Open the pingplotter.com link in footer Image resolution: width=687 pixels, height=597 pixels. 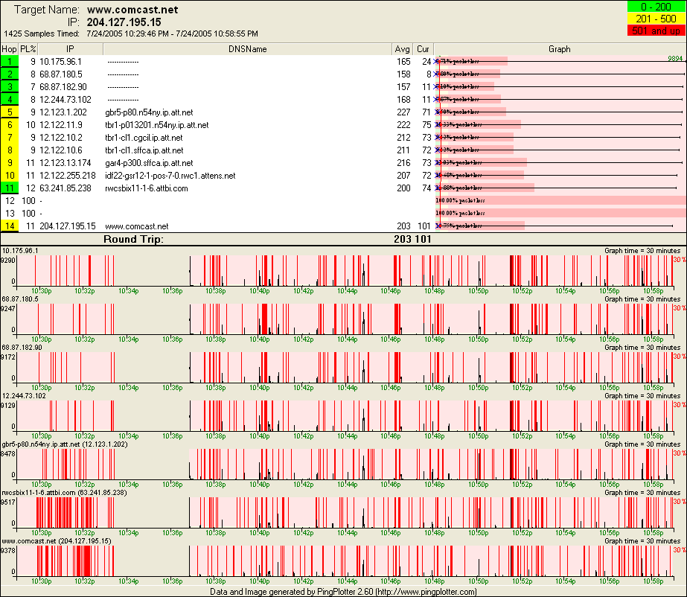click(x=426, y=592)
